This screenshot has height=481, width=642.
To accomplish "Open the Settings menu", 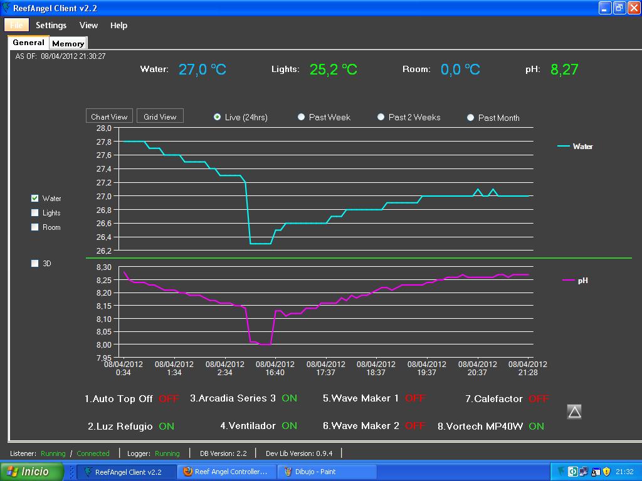I will pyautogui.click(x=51, y=25).
